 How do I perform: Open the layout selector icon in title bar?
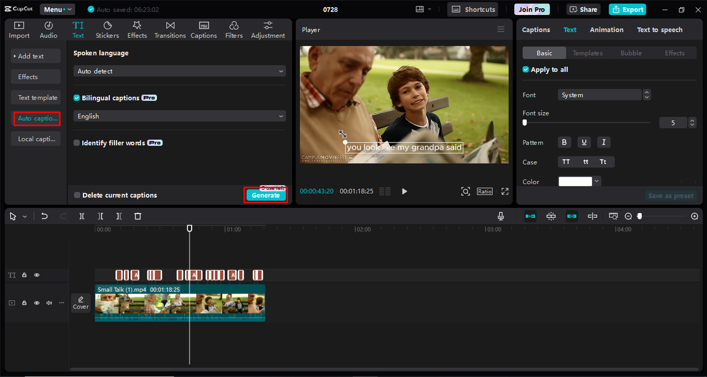[x=423, y=9]
